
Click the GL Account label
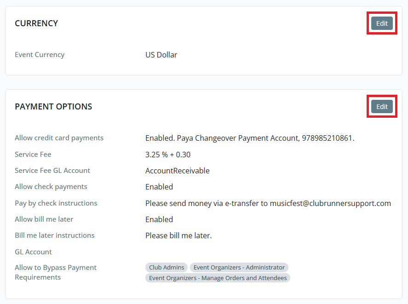33,252
